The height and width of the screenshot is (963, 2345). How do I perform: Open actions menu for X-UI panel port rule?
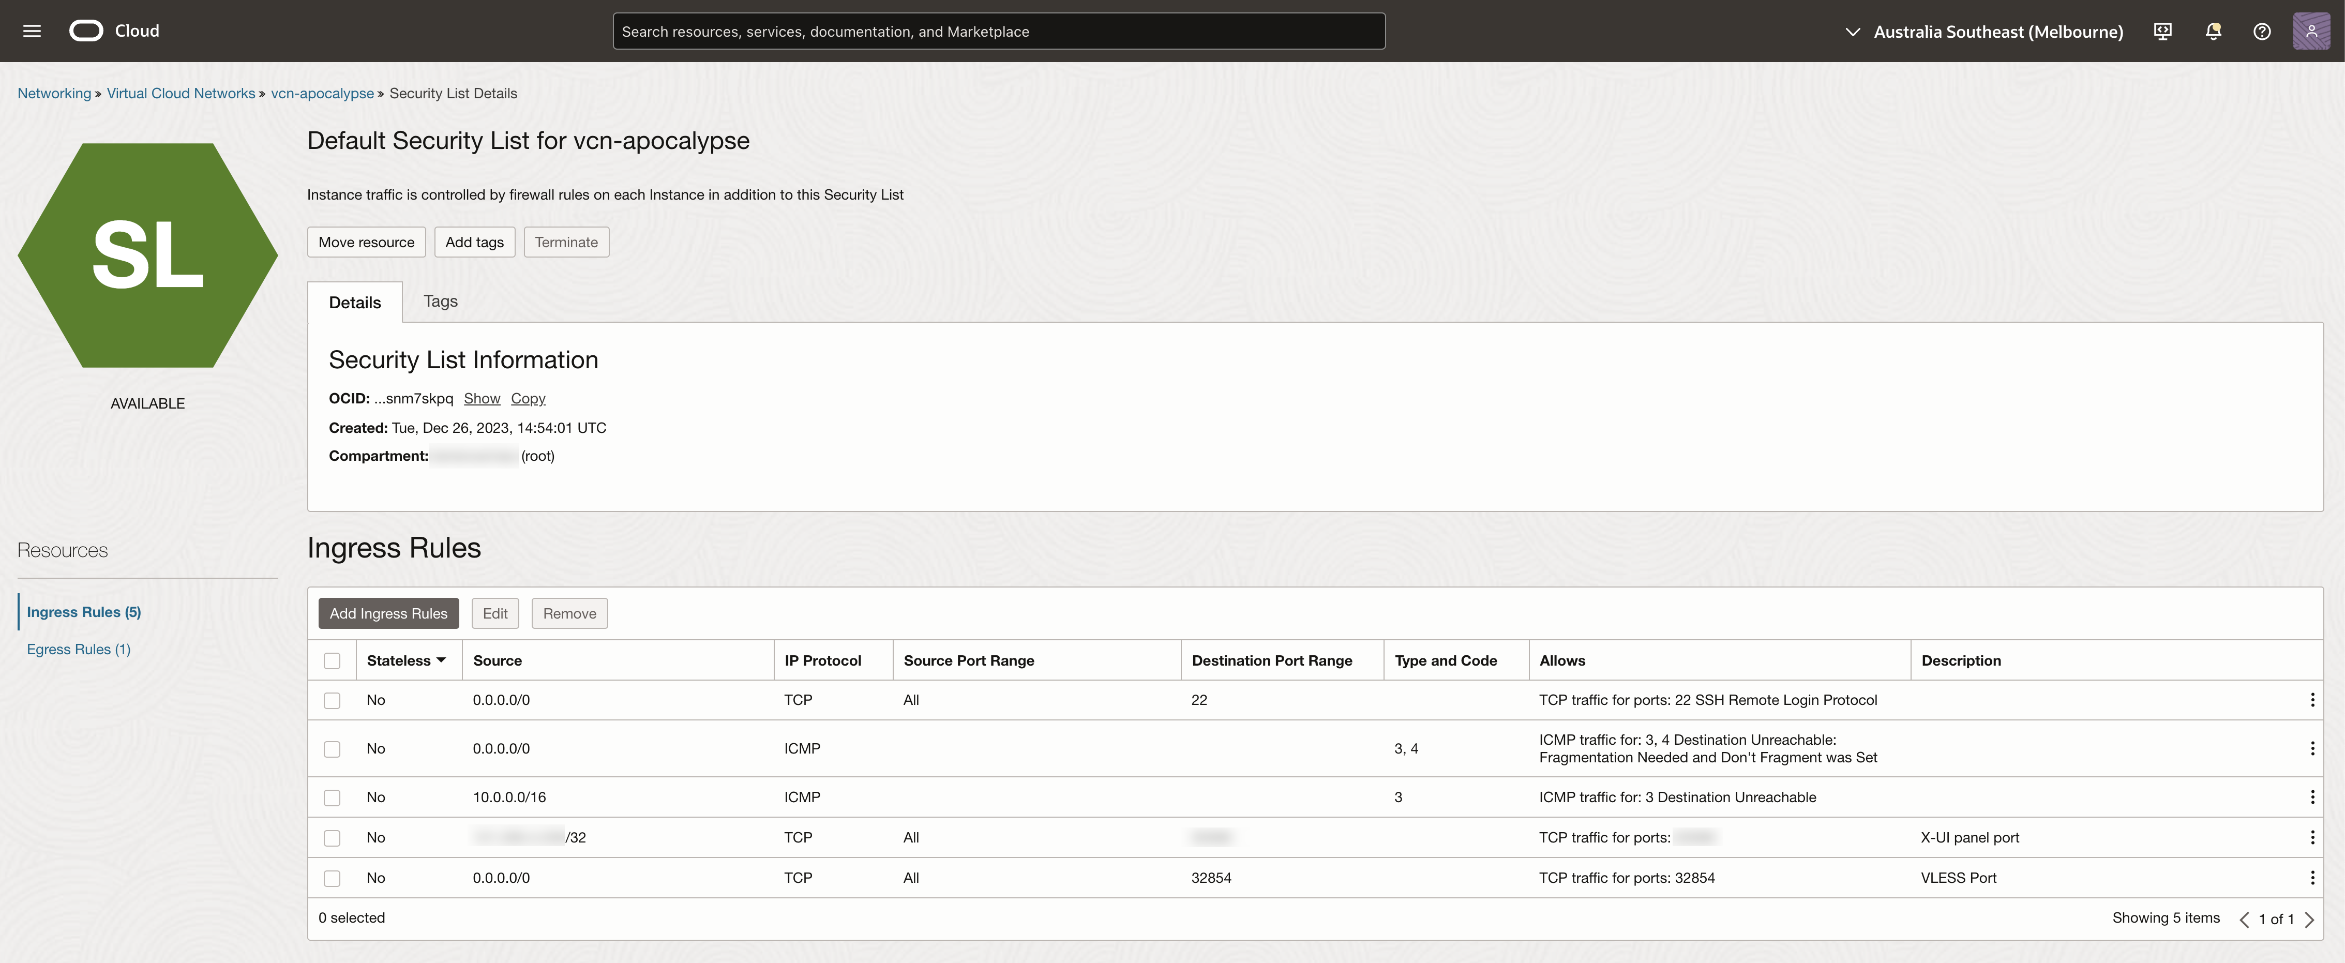(2311, 837)
